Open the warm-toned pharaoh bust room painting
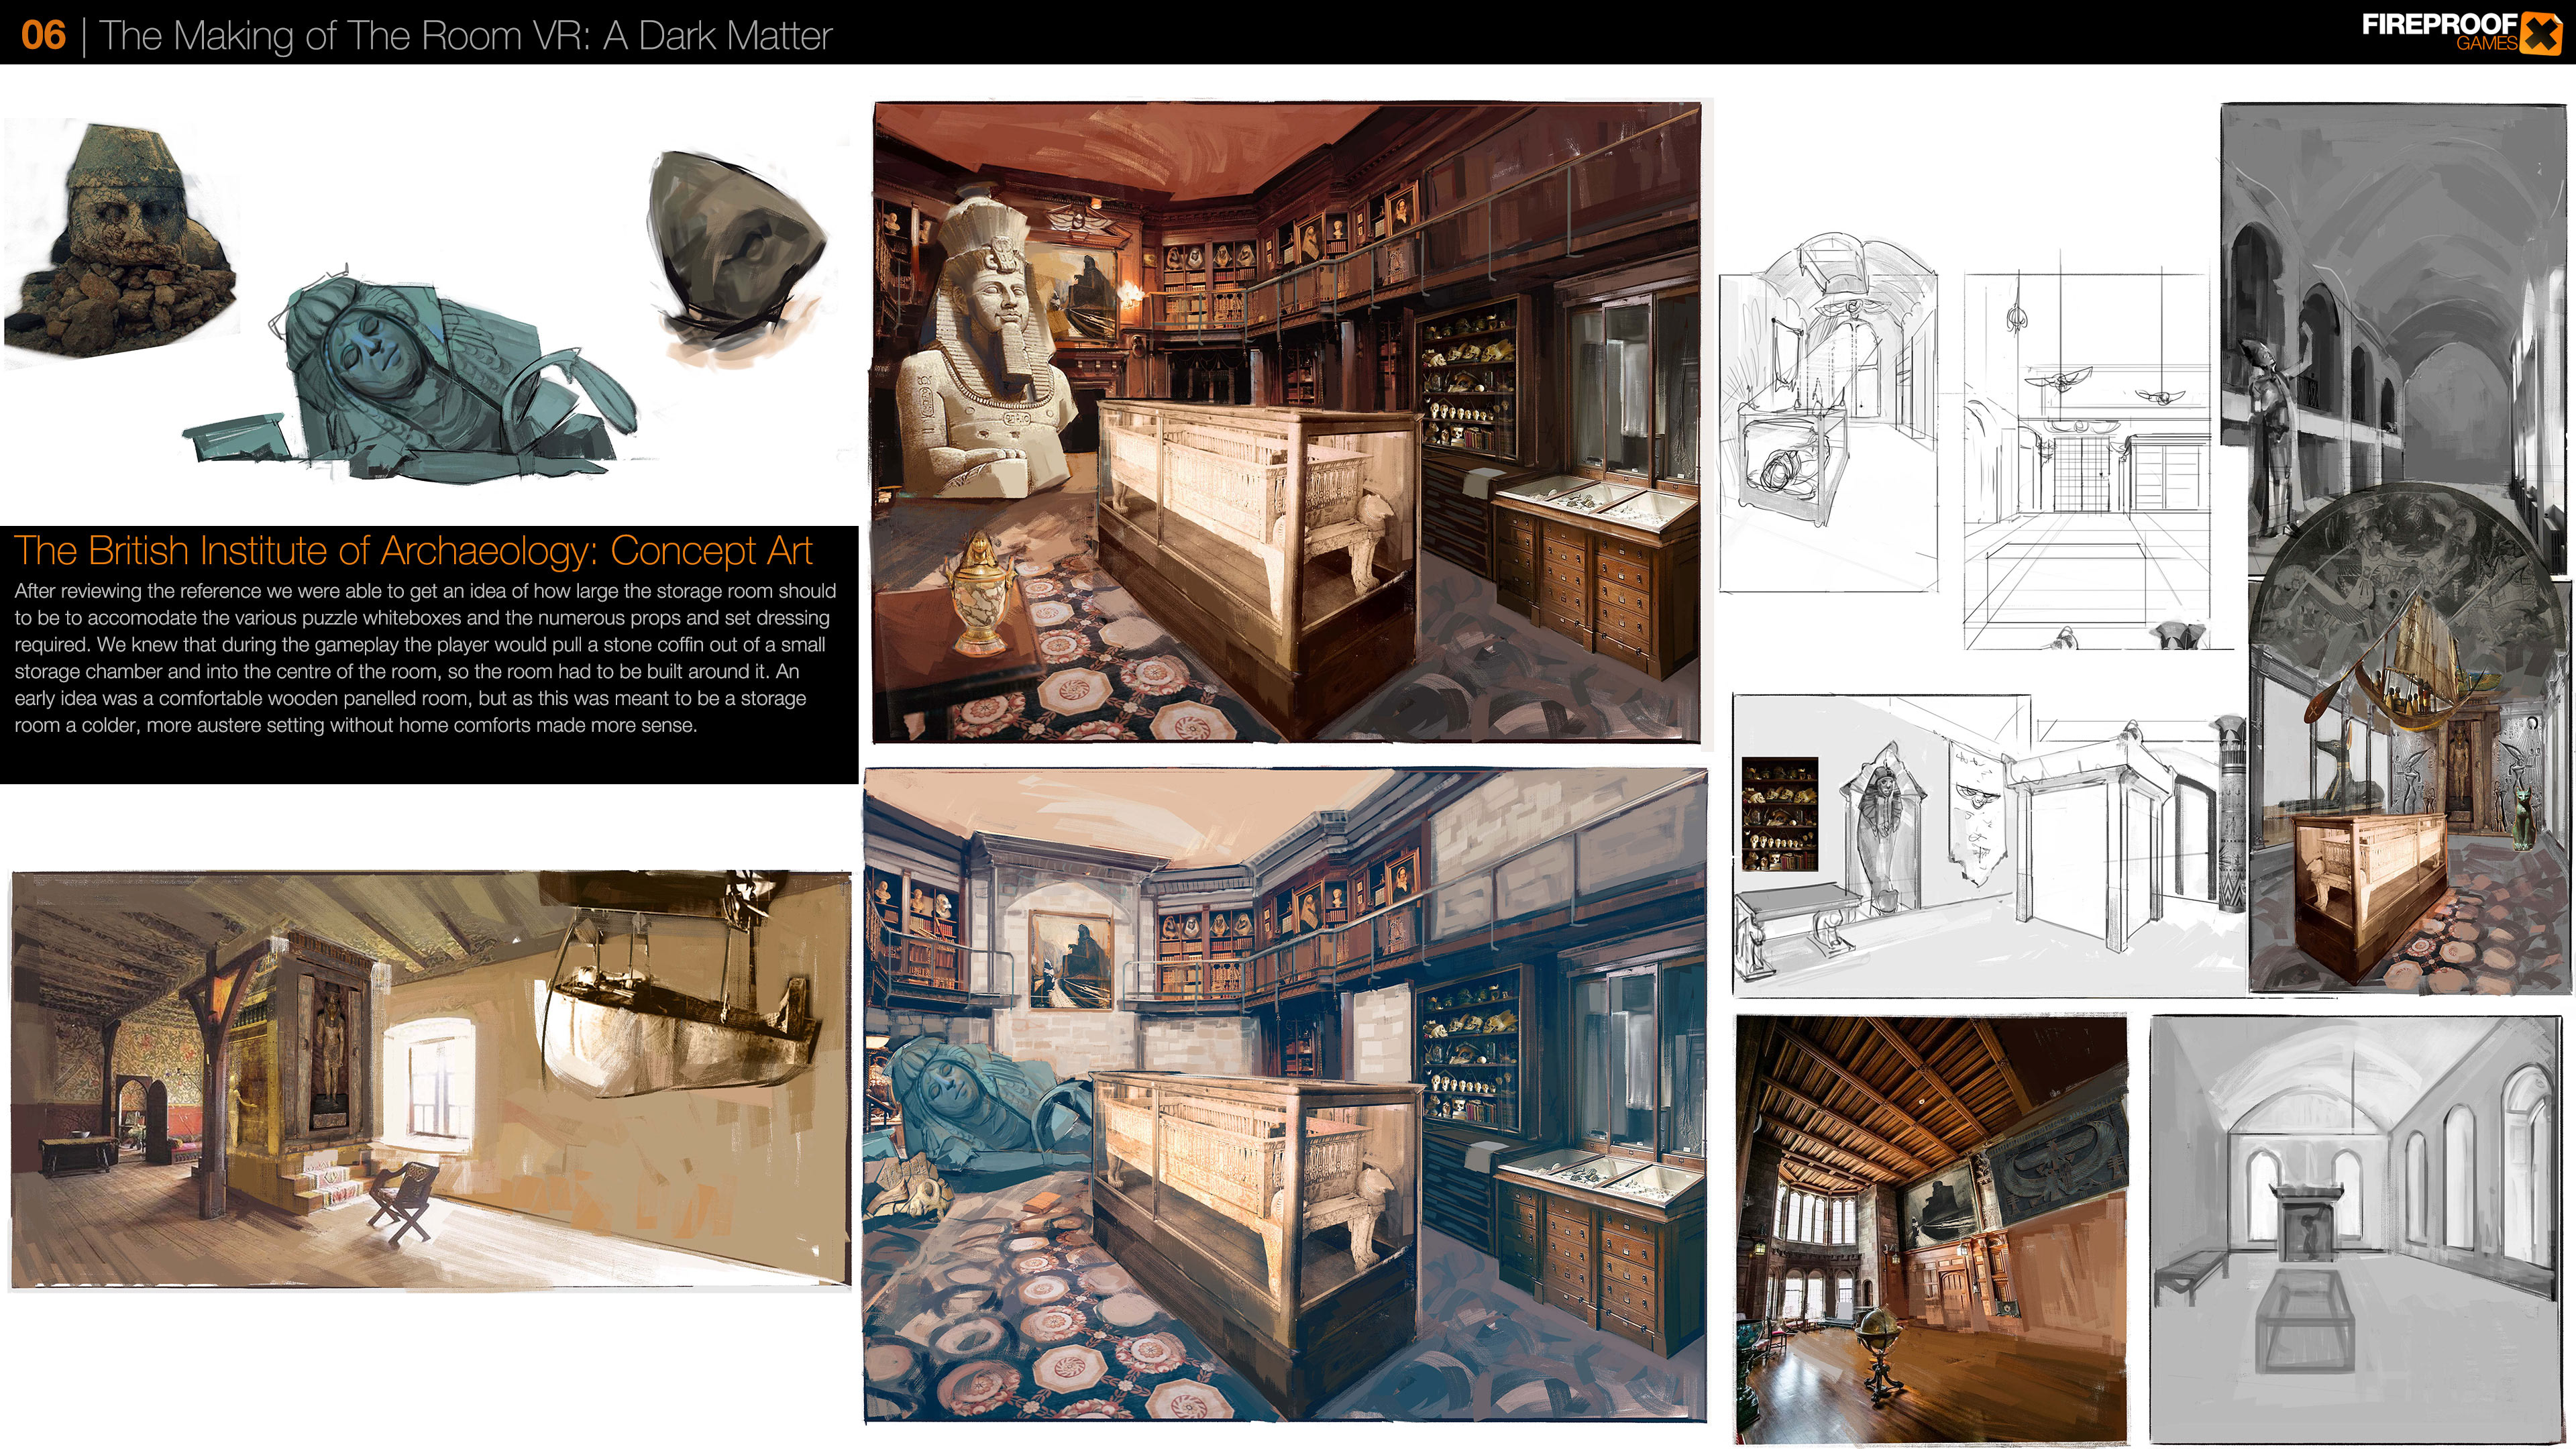2576x1449 pixels. [x=1287, y=422]
